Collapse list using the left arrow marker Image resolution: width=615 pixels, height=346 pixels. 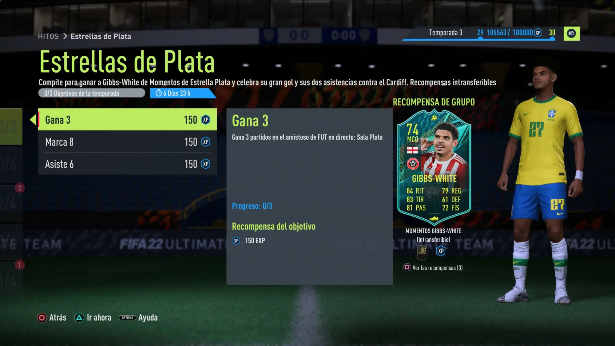coord(33,119)
